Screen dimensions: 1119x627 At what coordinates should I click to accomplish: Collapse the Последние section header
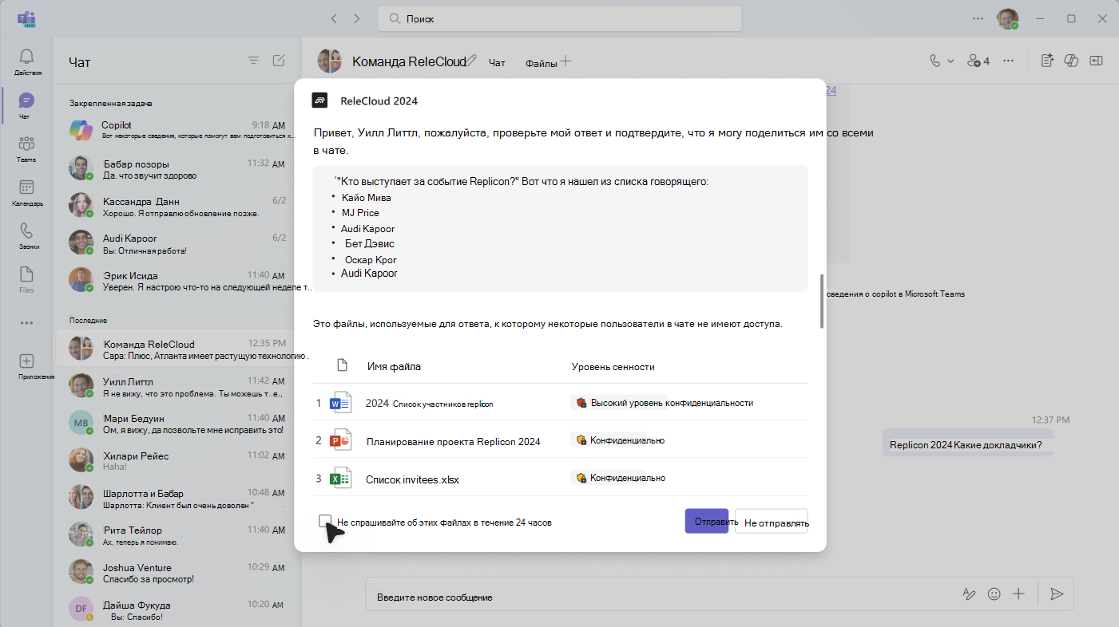tap(88, 320)
